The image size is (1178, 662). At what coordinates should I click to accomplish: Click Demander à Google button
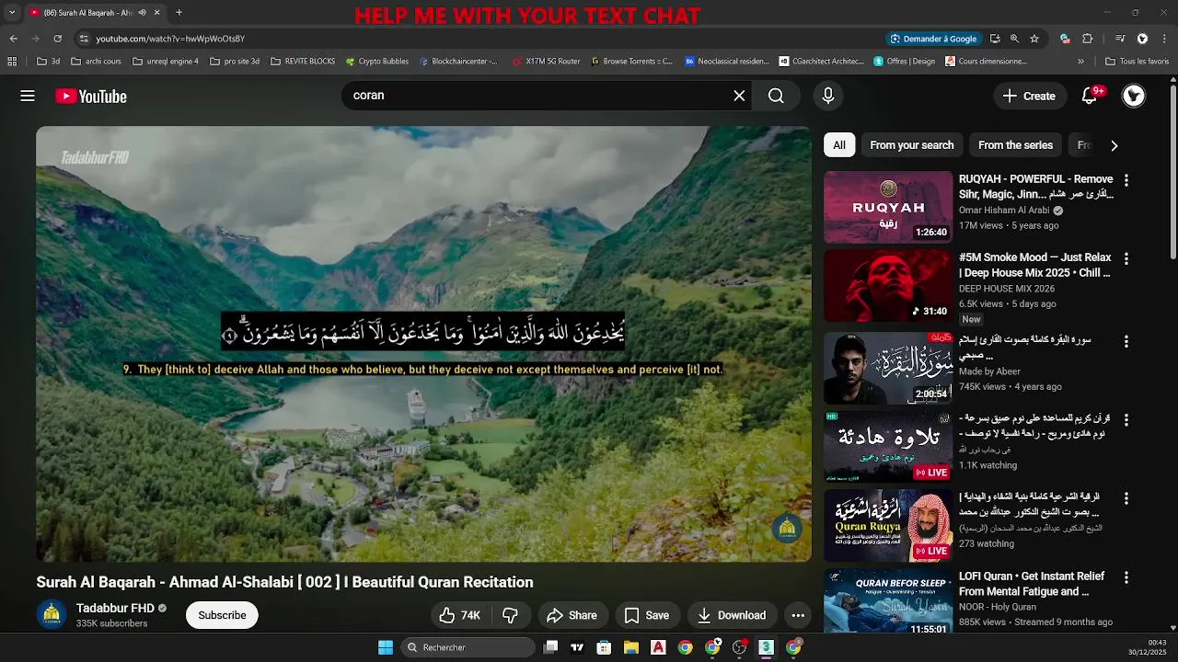pos(933,39)
